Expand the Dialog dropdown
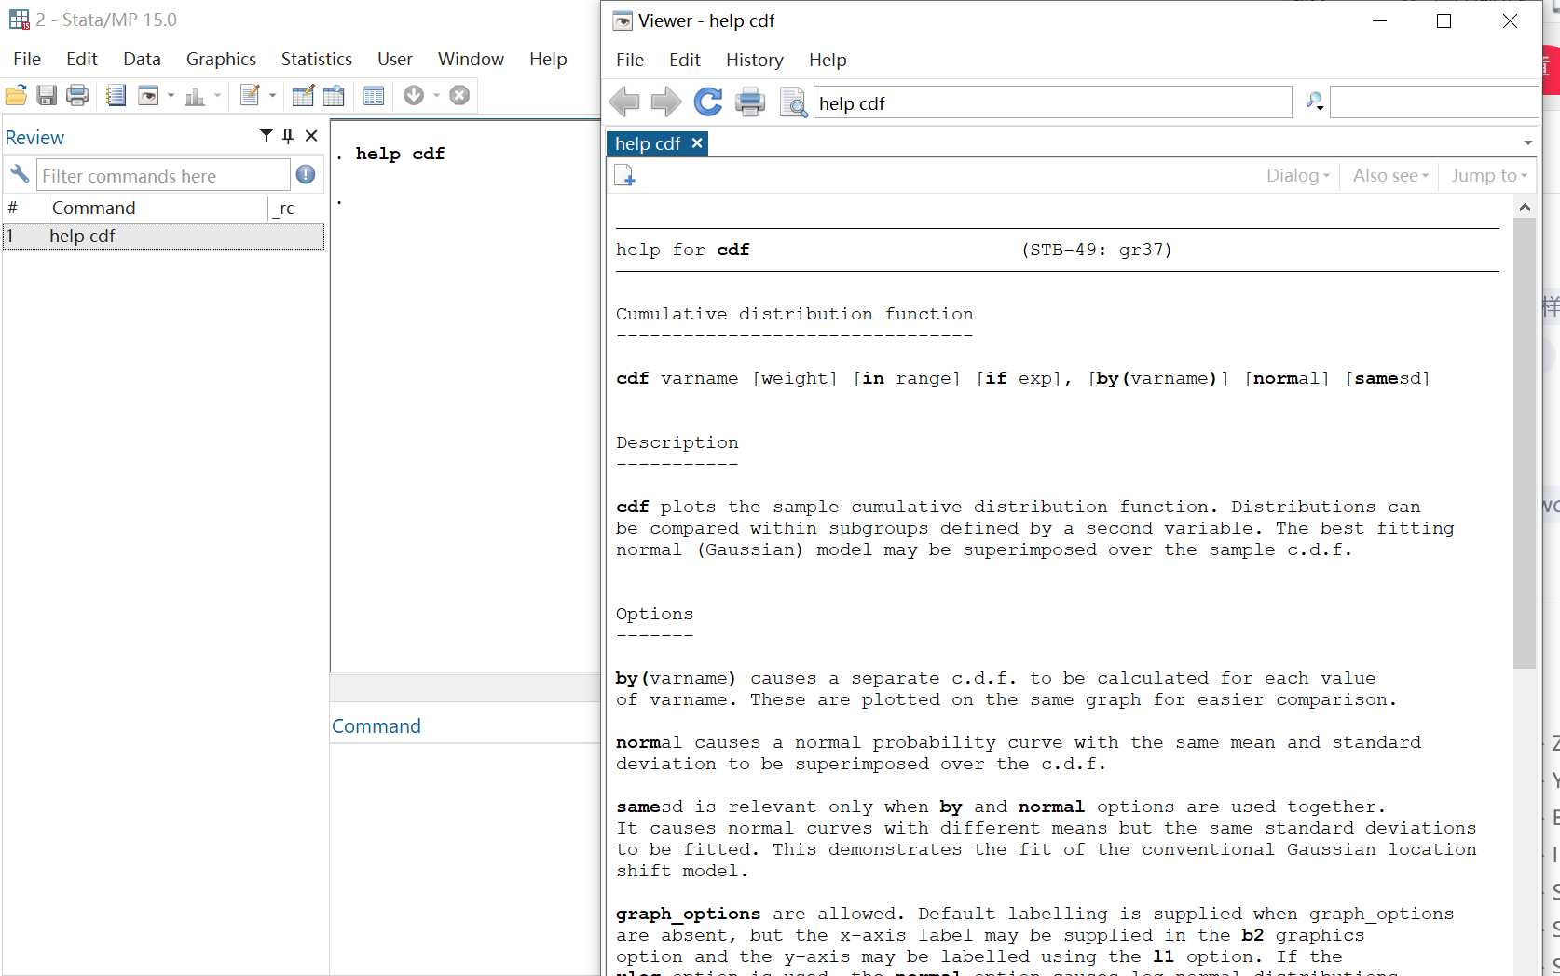The width and height of the screenshot is (1560, 976). (x=1296, y=175)
